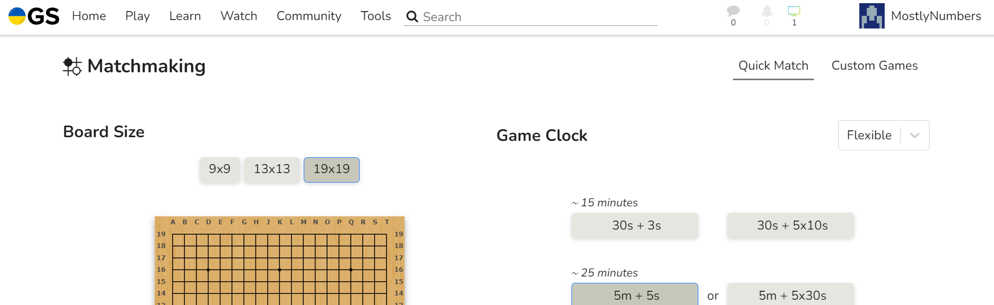Image resolution: width=994 pixels, height=305 pixels.
Task: Click the search magnifier icon
Action: pyautogui.click(x=412, y=17)
